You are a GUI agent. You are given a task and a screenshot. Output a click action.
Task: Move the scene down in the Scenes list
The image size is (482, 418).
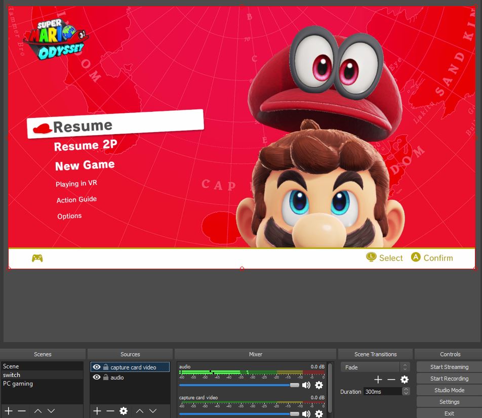tap(51, 411)
